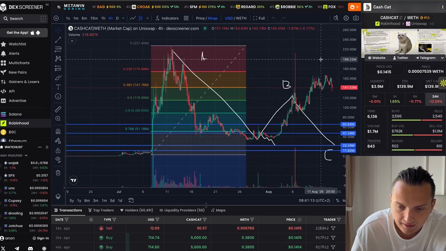Open the object tree layers icon

[58, 196]
